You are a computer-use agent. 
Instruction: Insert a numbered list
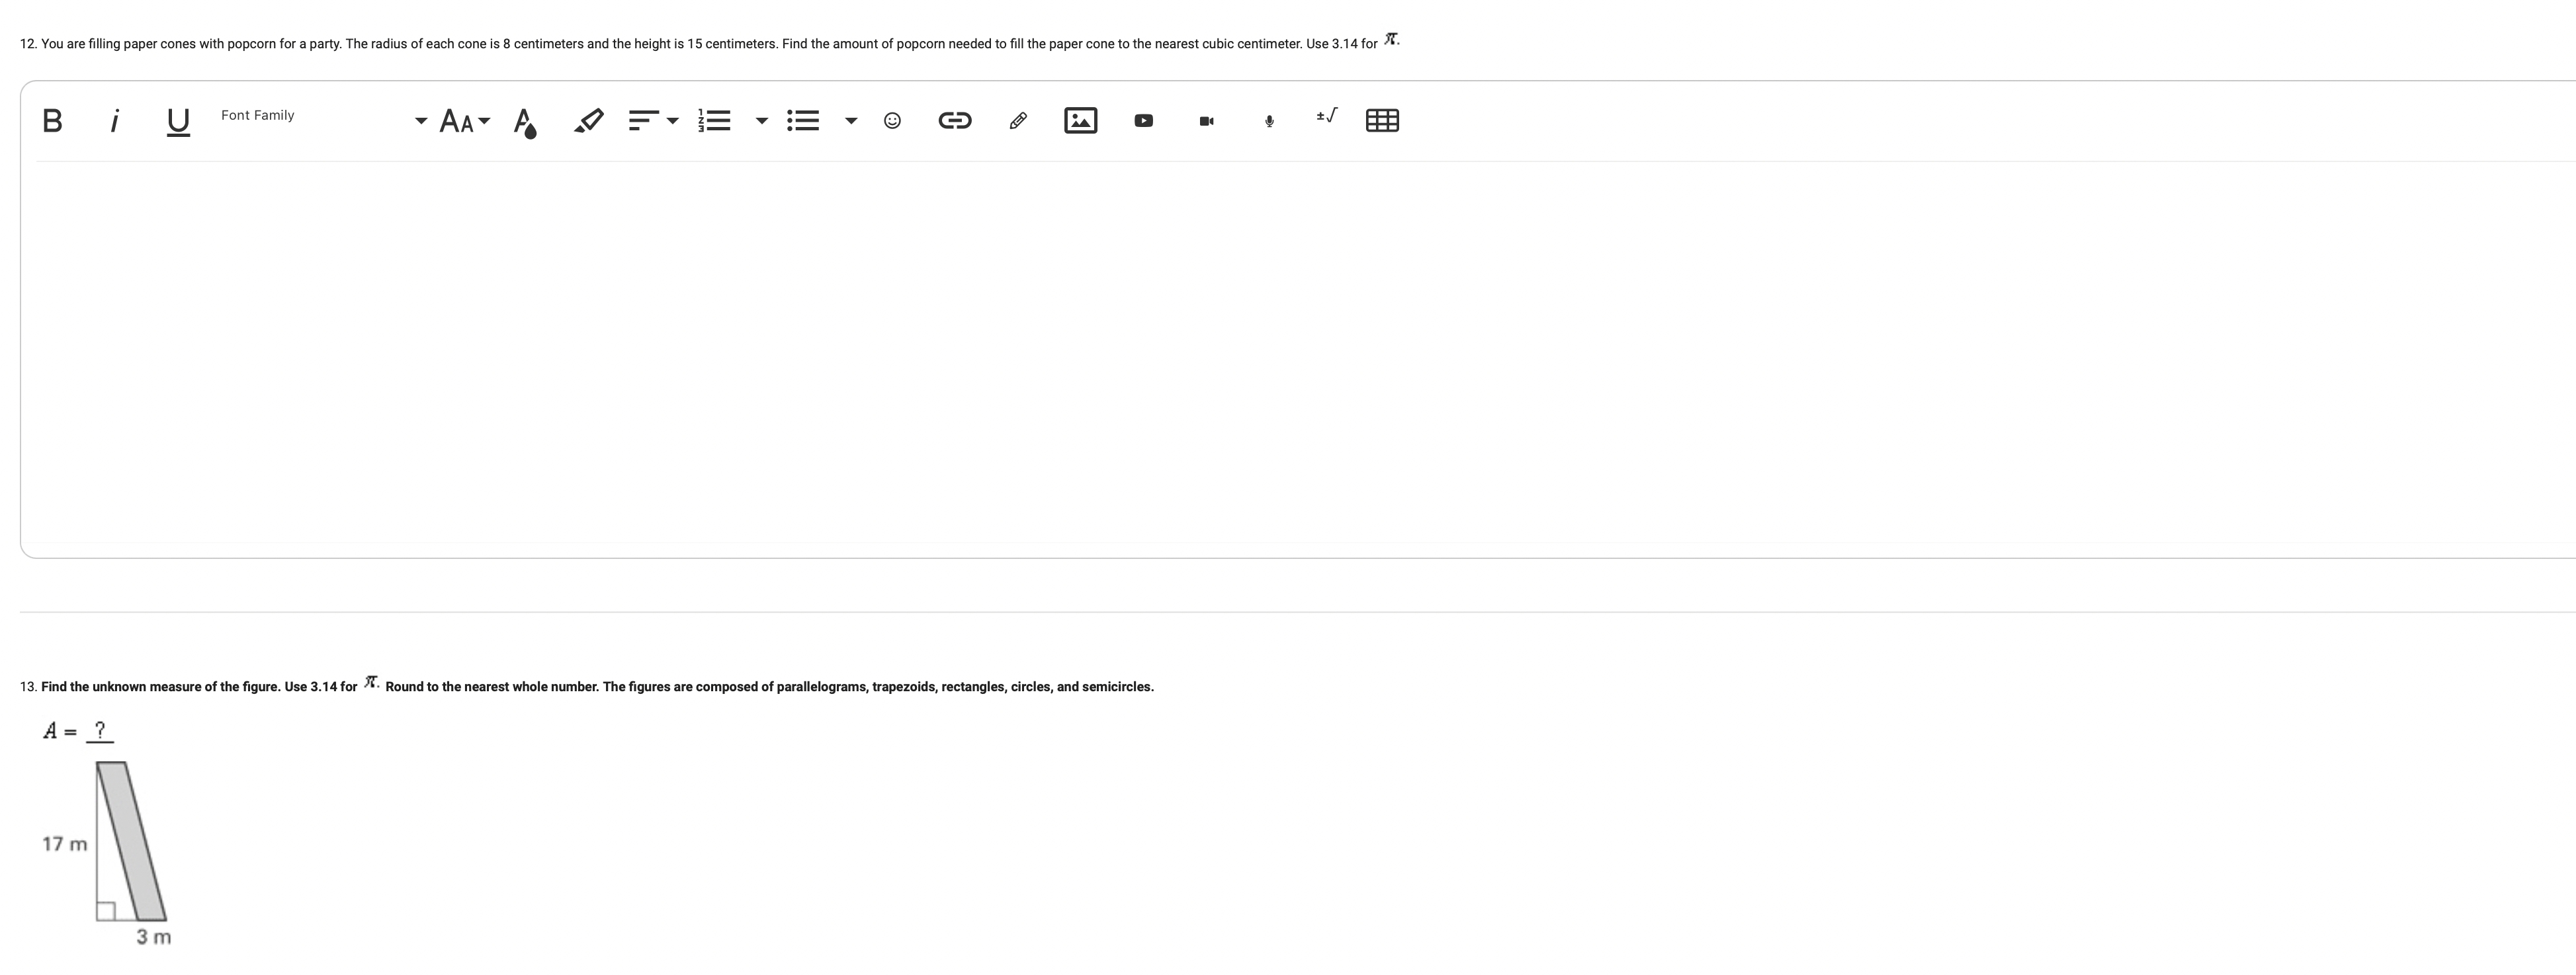715,121
